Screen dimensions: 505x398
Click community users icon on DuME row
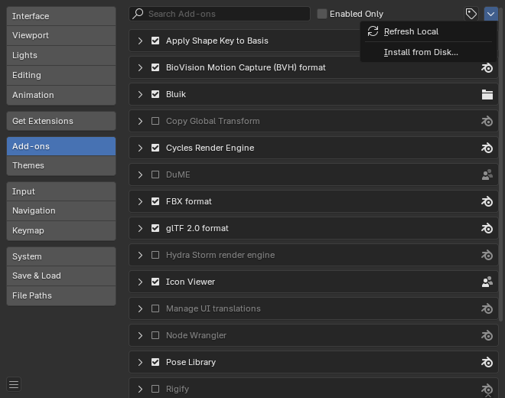[487, 175]
